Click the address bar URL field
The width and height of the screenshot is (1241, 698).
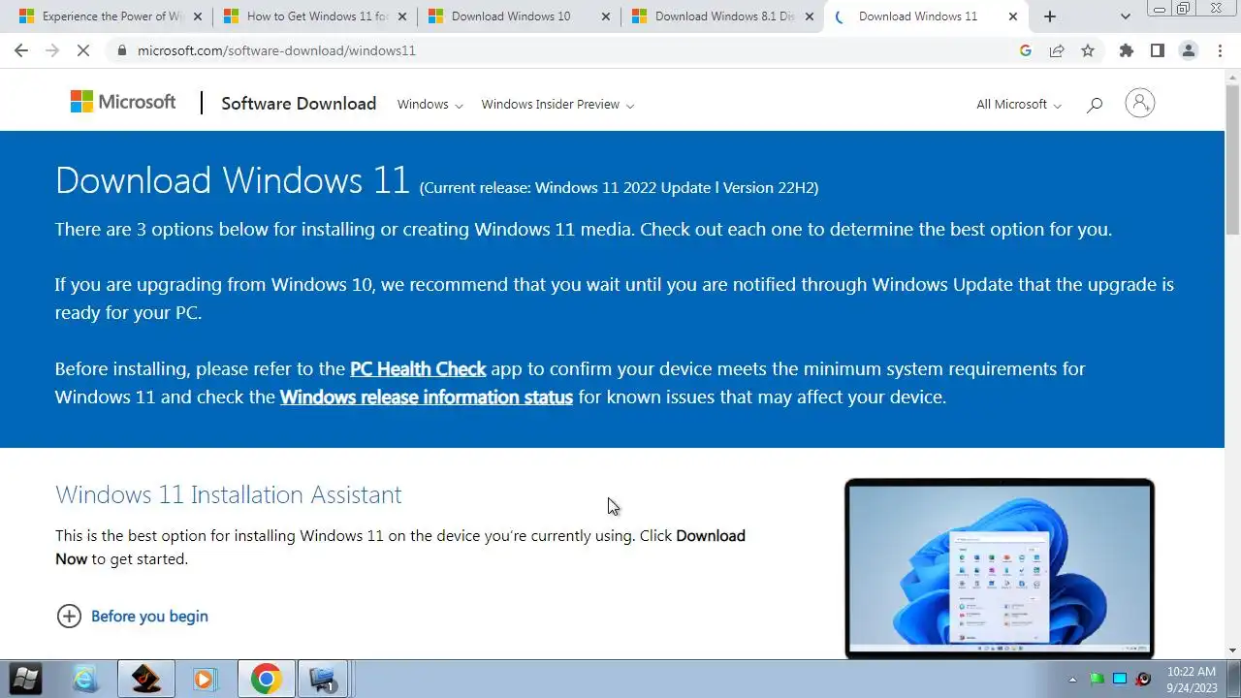click(562, 50)
